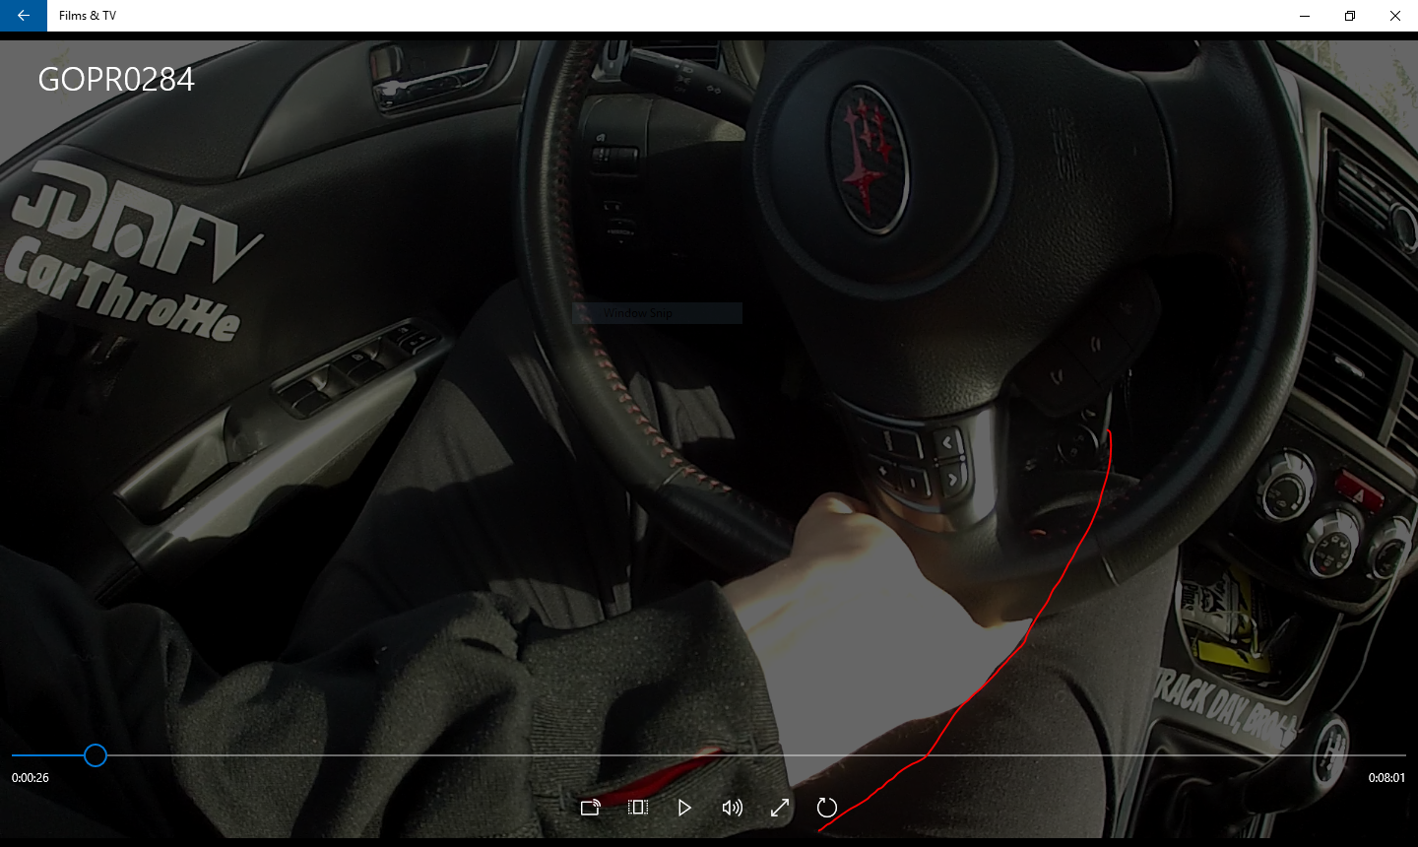Enable repeat playback
The width and height of the screenshot is (1418, 847).
pos(827,807)
